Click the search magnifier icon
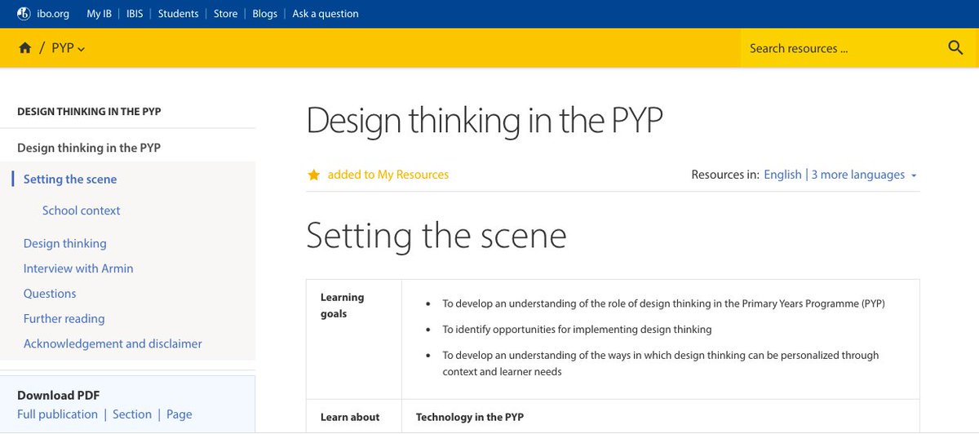The height and width of the screenshot is (434, 979). pos(956,48)
